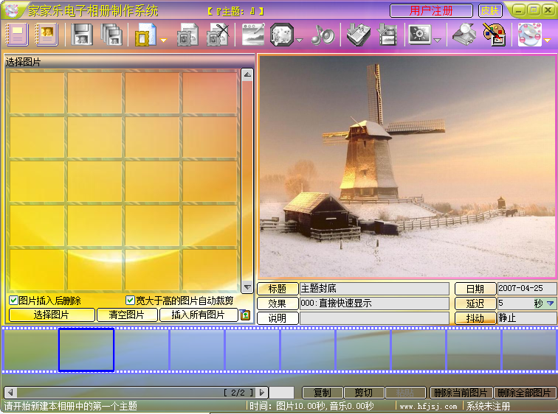Click the single floppy disk save icon

pos(82,35)
